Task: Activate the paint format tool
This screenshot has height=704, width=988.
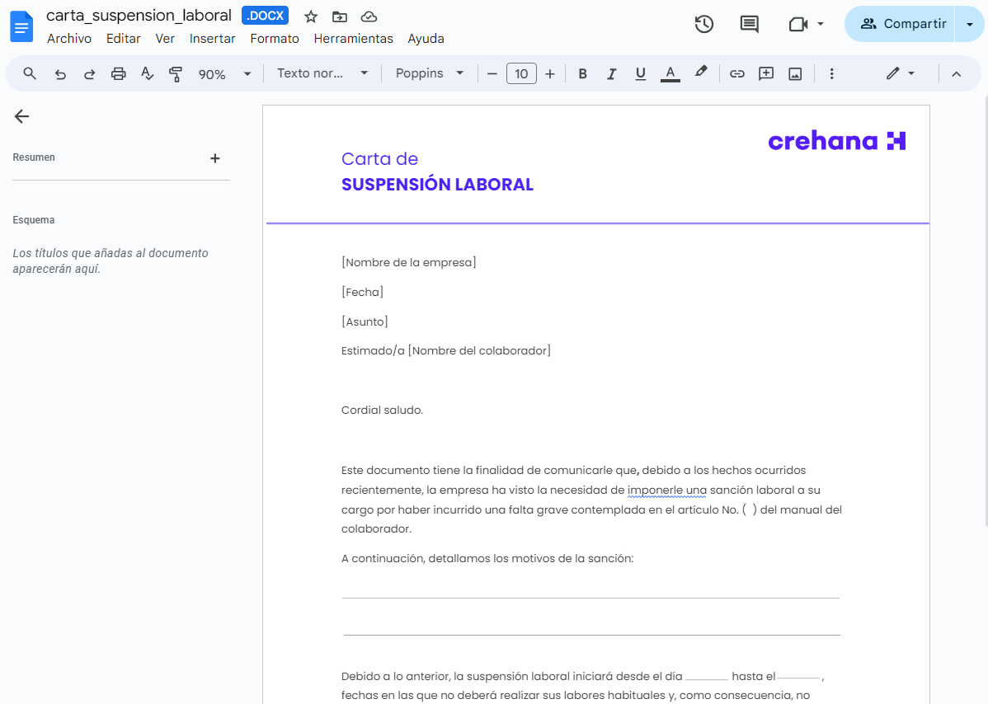Action: [176, 73]
